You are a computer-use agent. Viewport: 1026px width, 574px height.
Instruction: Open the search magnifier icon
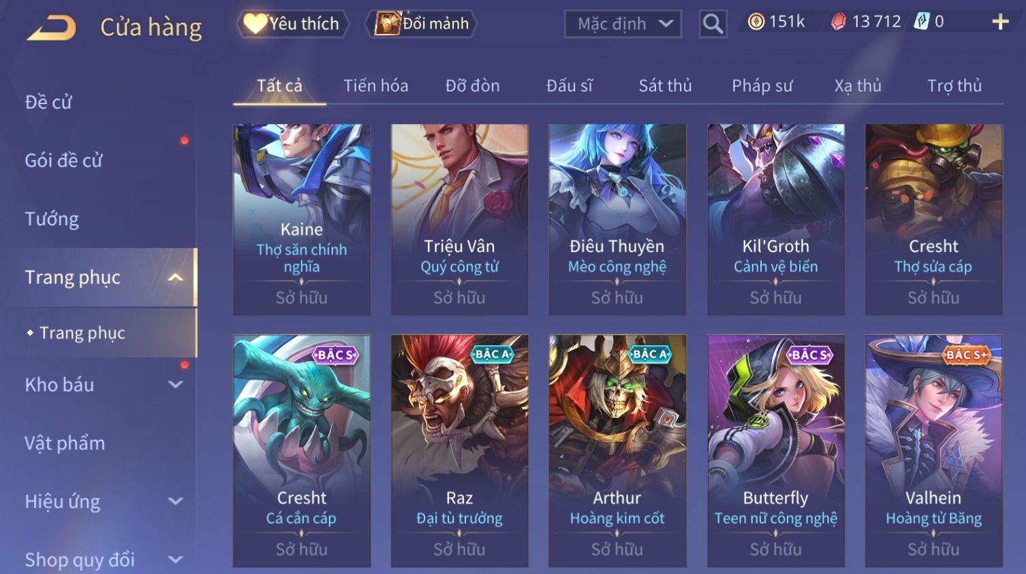(x=713, y=24)
